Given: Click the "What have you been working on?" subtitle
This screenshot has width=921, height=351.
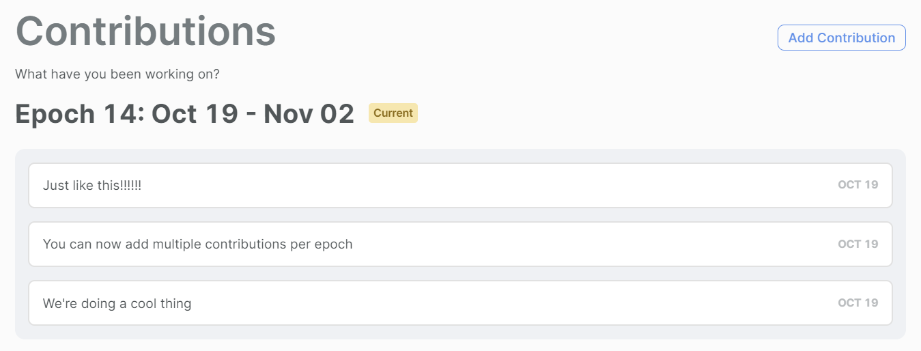Looking at the screenshot, I should [117, 74].
